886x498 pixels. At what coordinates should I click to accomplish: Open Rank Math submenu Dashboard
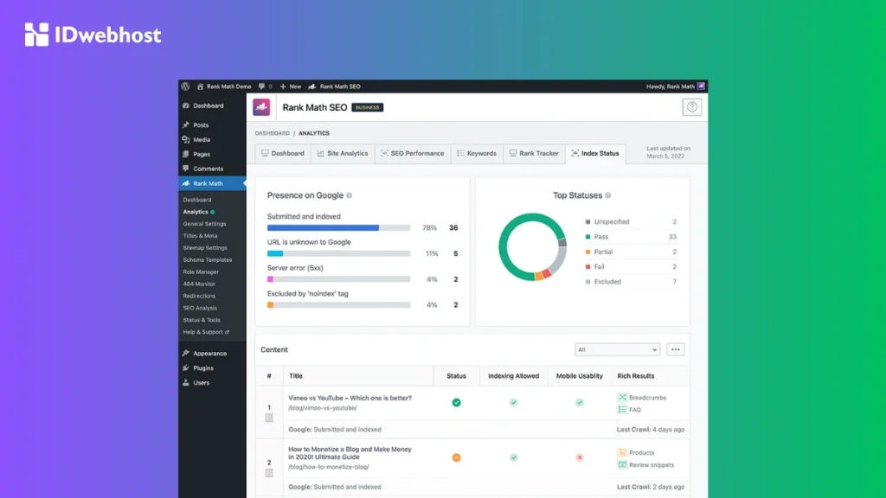pyautogui.click(x=197, y=200)
